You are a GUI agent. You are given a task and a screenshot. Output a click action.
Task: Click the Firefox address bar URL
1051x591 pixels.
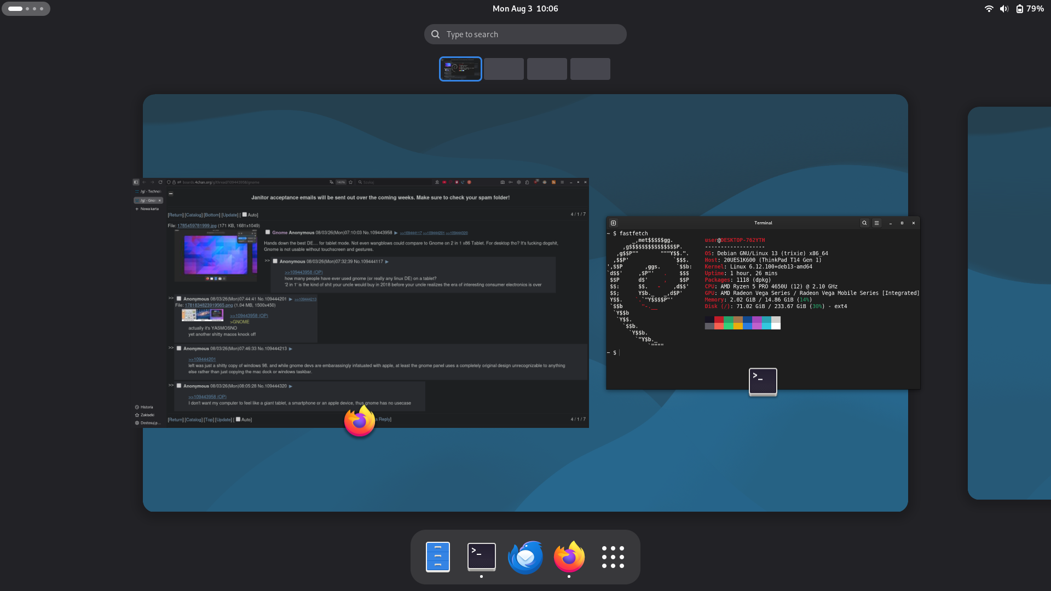(x=221, y=182)
